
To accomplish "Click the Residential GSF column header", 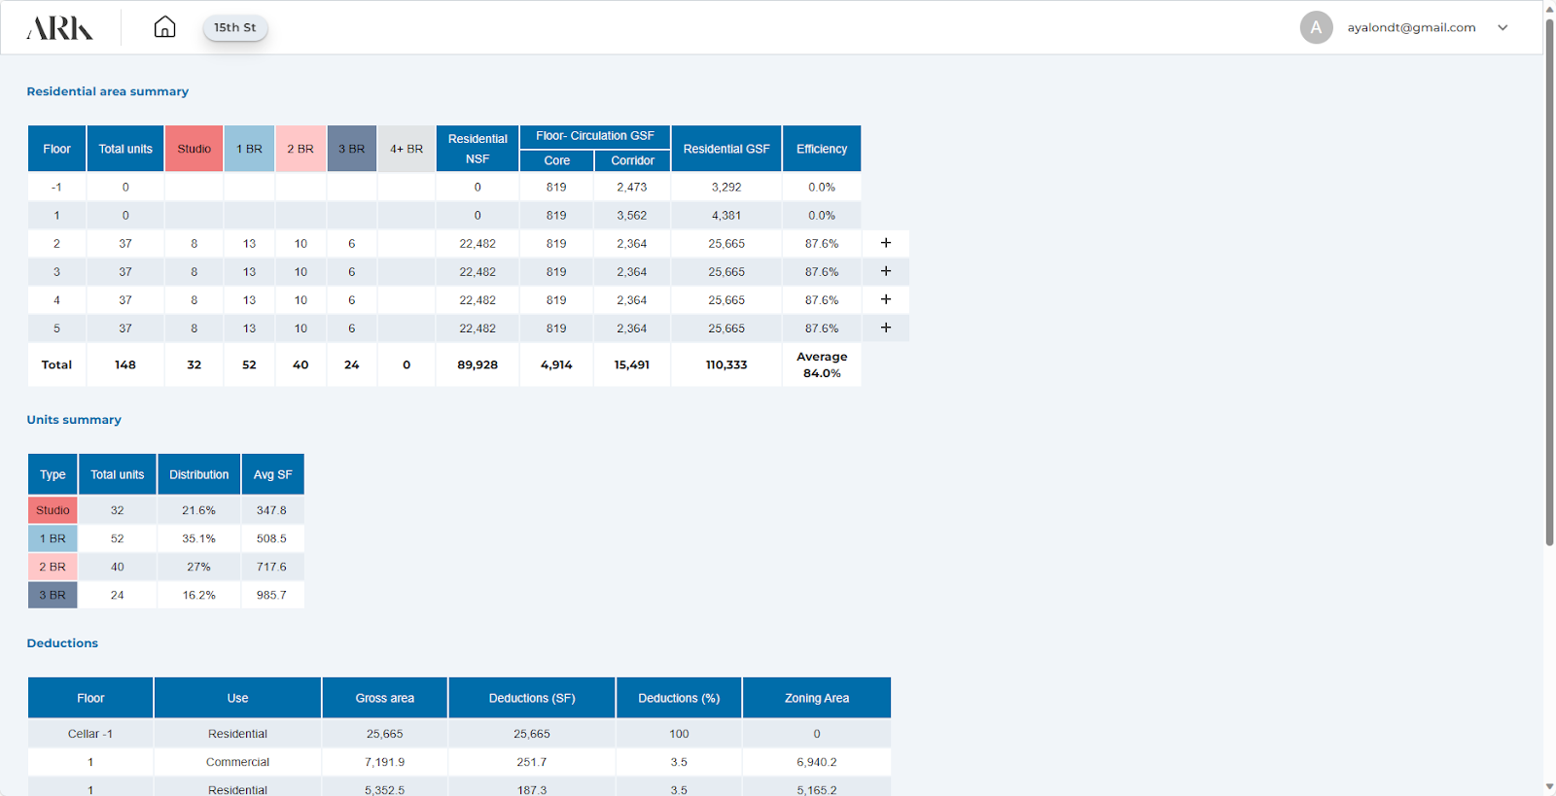I will point(725,149).
